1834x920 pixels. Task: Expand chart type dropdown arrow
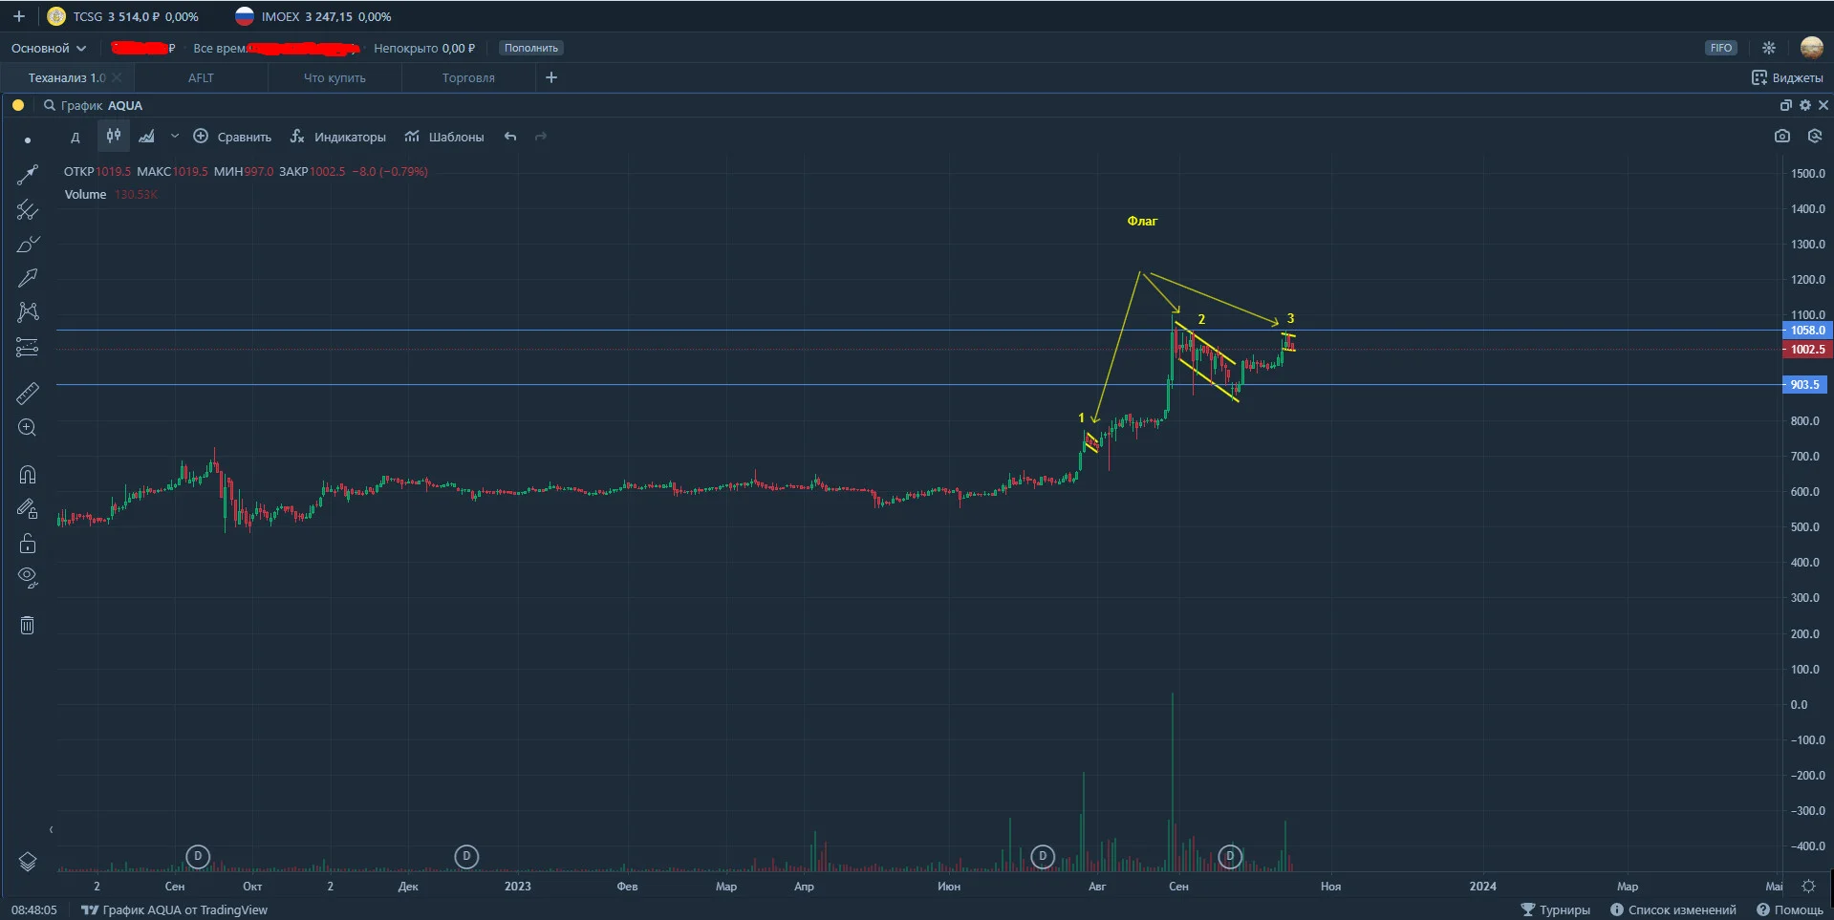pyautogui.click(x=174, y=137)
